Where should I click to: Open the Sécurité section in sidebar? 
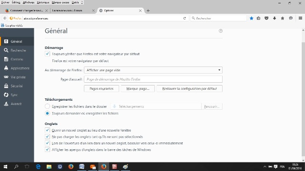click(17, 86)
